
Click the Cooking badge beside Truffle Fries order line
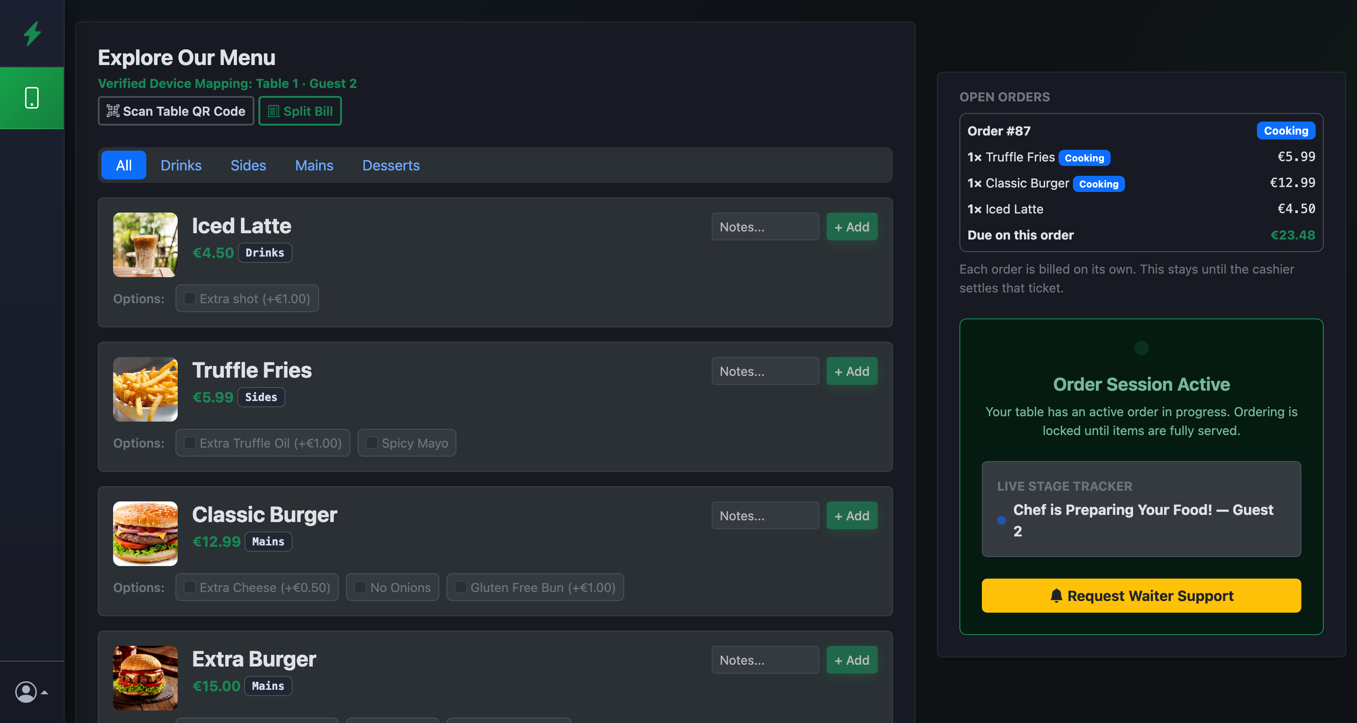click(x=1084, y=158)
